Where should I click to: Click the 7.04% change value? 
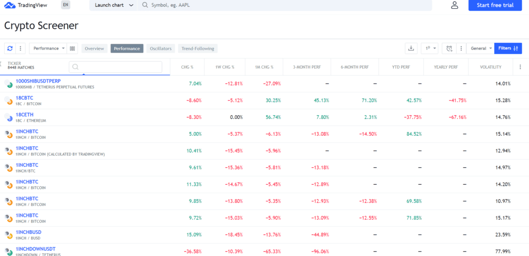point(196,84)
